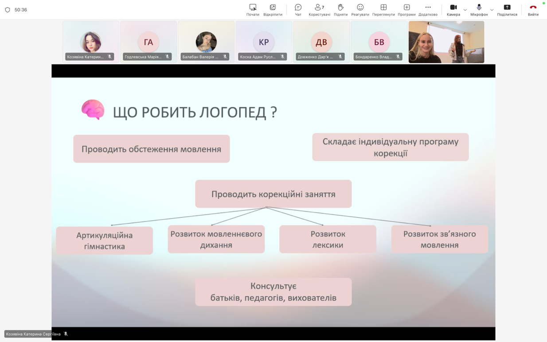Image resolution: width=547 pixels, height=342 pixels.
Task: Click the security shield icon near timer
Action: pyautogui.click(x=8, y=10)
